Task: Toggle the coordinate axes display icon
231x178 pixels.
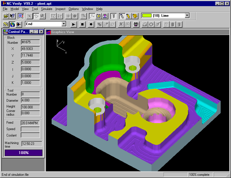Action: pos(92,16)
